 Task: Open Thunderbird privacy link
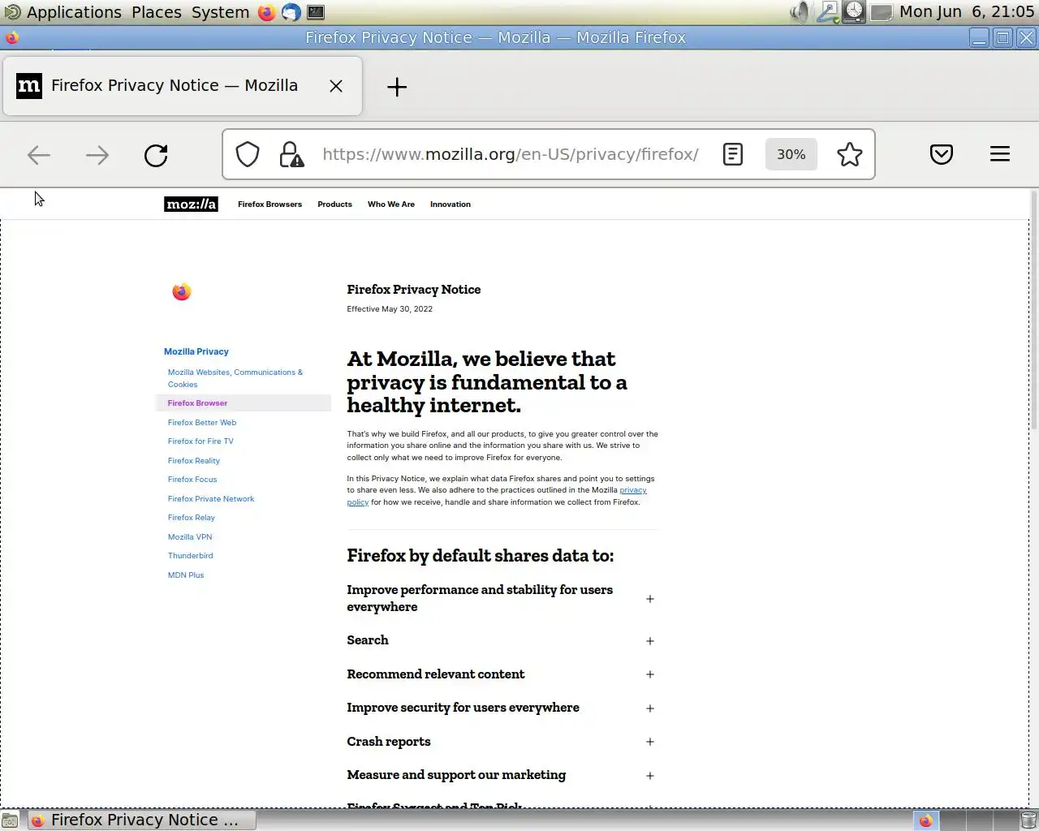click(x=191, y=556)
